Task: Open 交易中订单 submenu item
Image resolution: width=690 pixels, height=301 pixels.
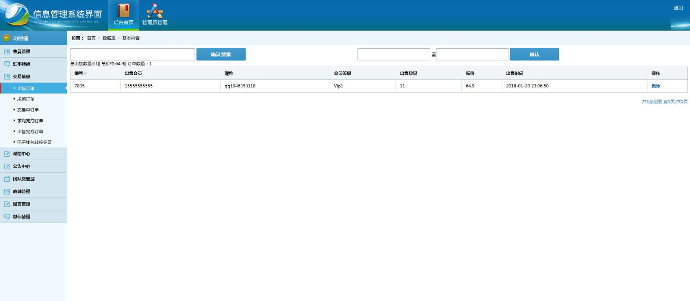Action: (x=28, y=110)
